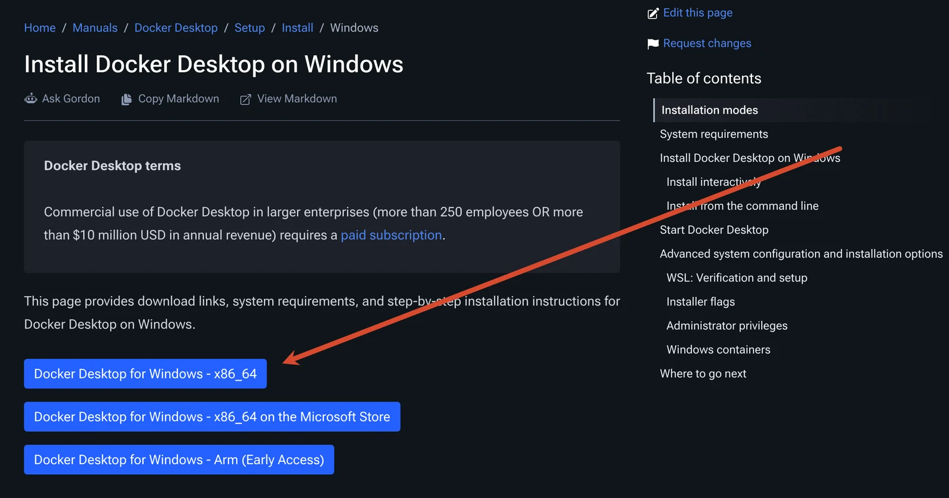Open the Request changes link text
Viewport: 949px width, 498px height.
(x=707, y=43)
